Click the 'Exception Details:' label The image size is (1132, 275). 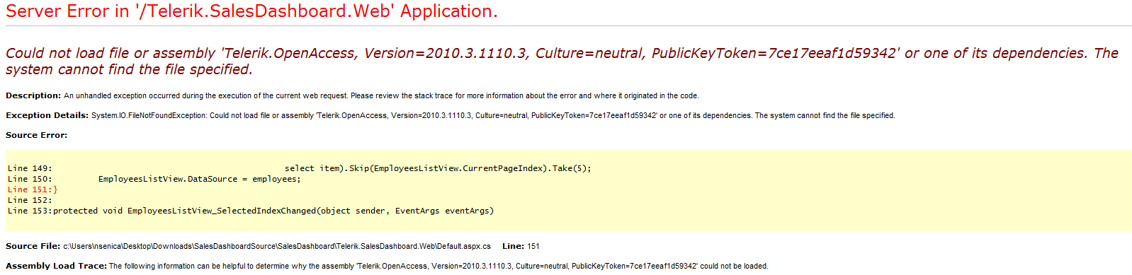pos(47,115)
